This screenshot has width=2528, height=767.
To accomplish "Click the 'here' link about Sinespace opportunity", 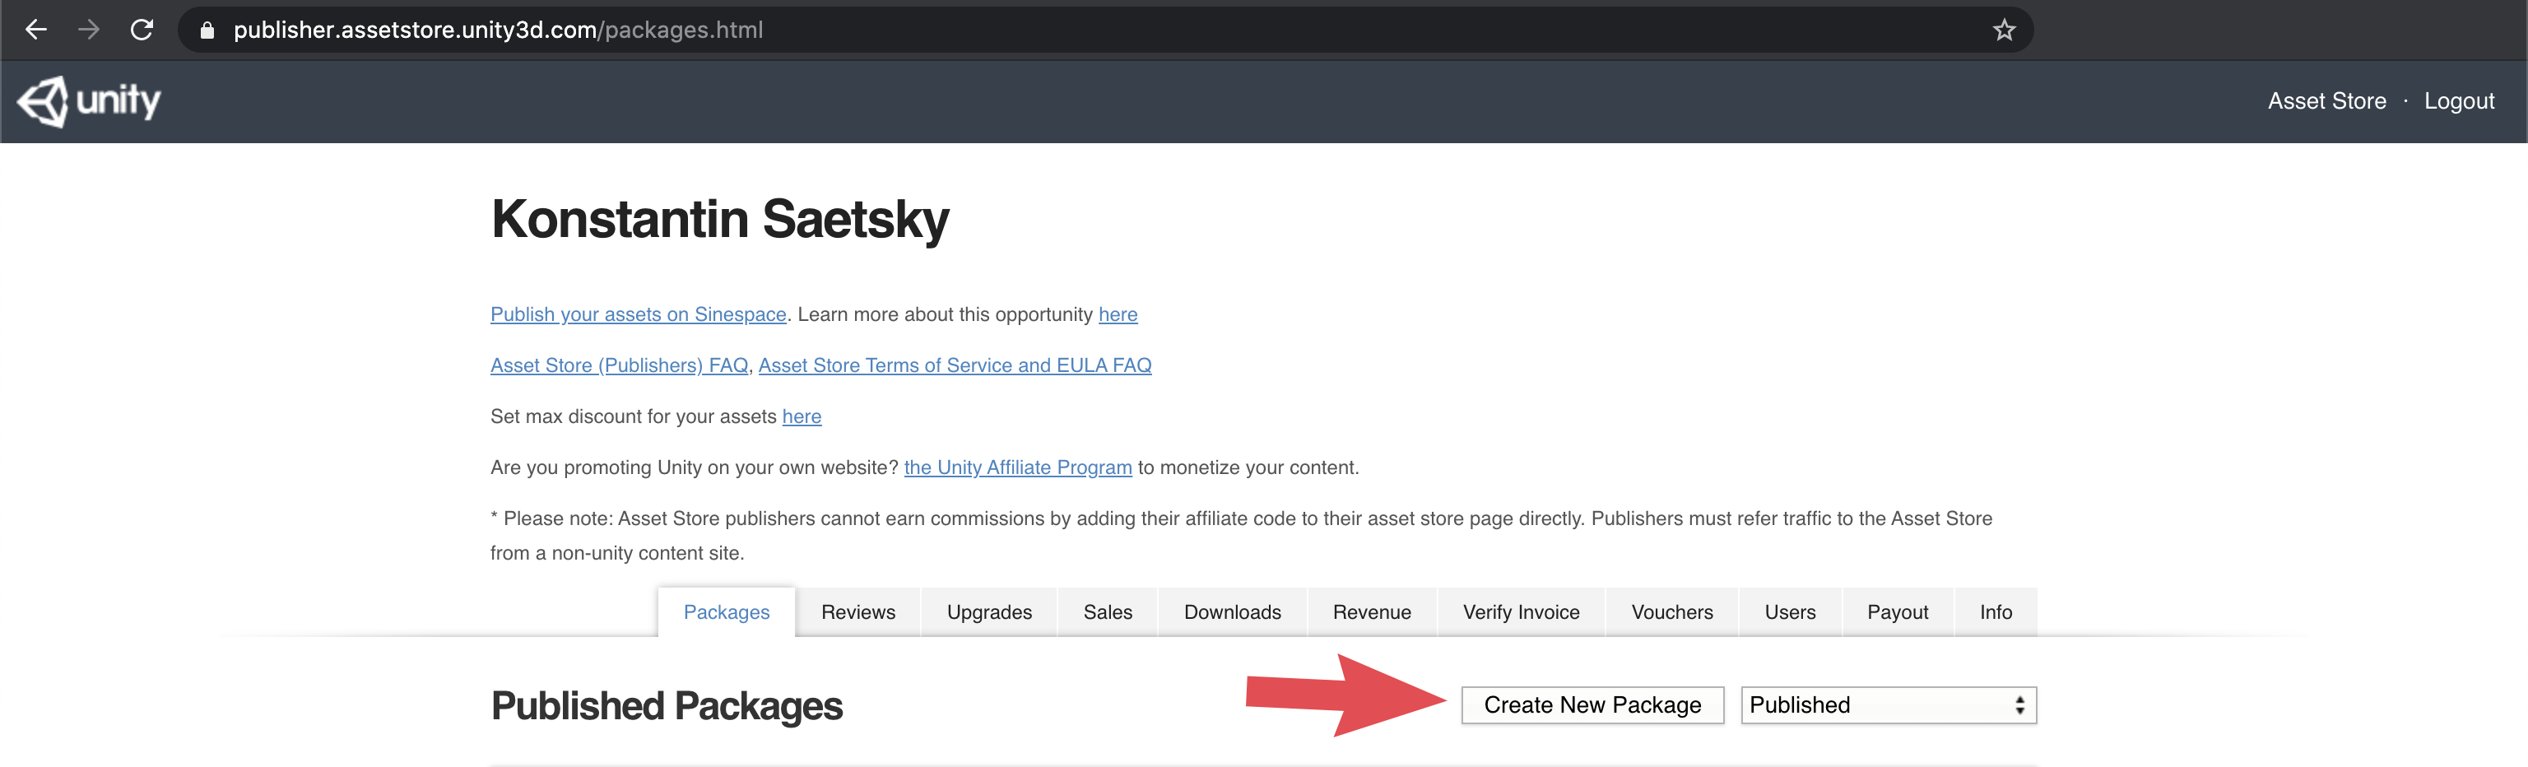I will click(x=1118, y=314).
